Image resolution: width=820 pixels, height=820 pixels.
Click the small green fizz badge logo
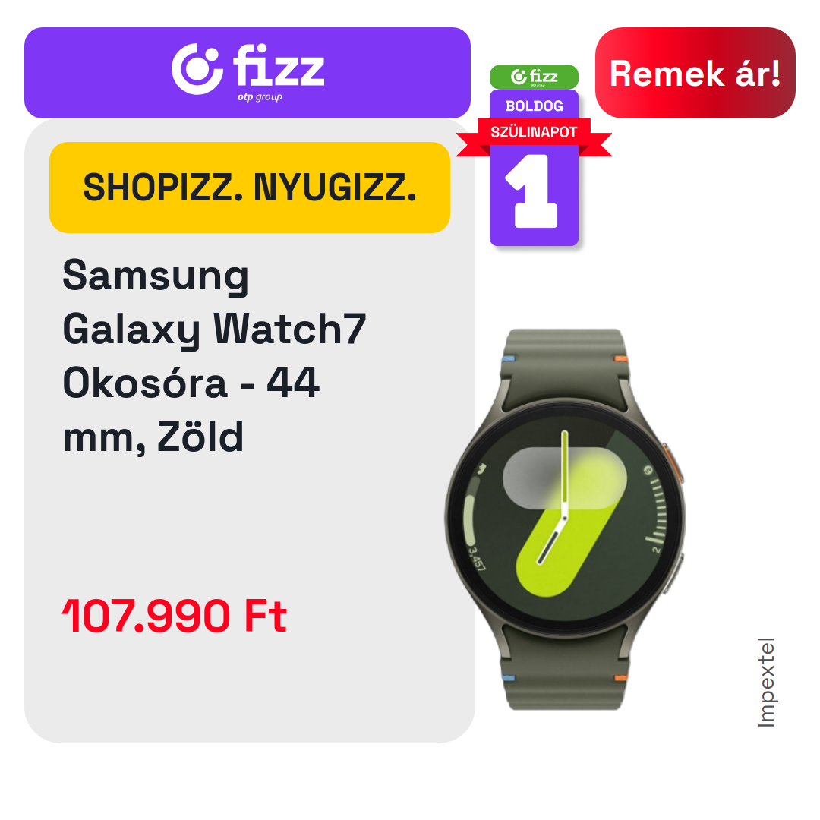click(534, 77)
